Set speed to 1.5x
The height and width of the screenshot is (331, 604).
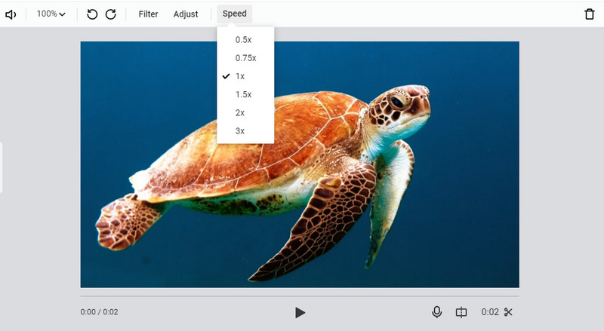243,94
